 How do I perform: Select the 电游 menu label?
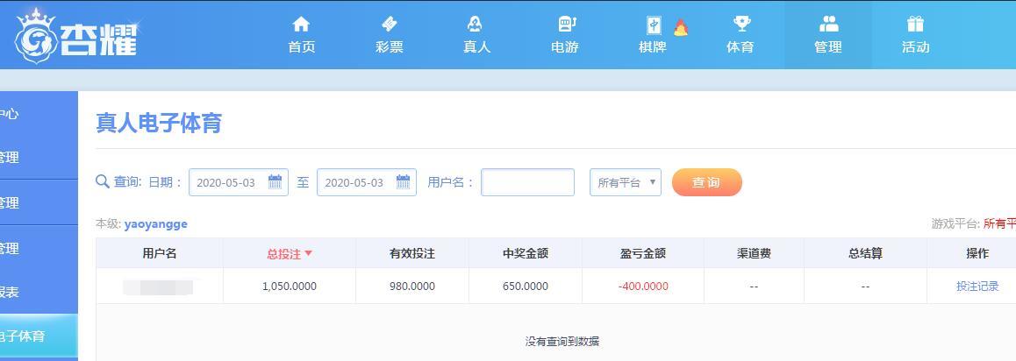[564, 47]
